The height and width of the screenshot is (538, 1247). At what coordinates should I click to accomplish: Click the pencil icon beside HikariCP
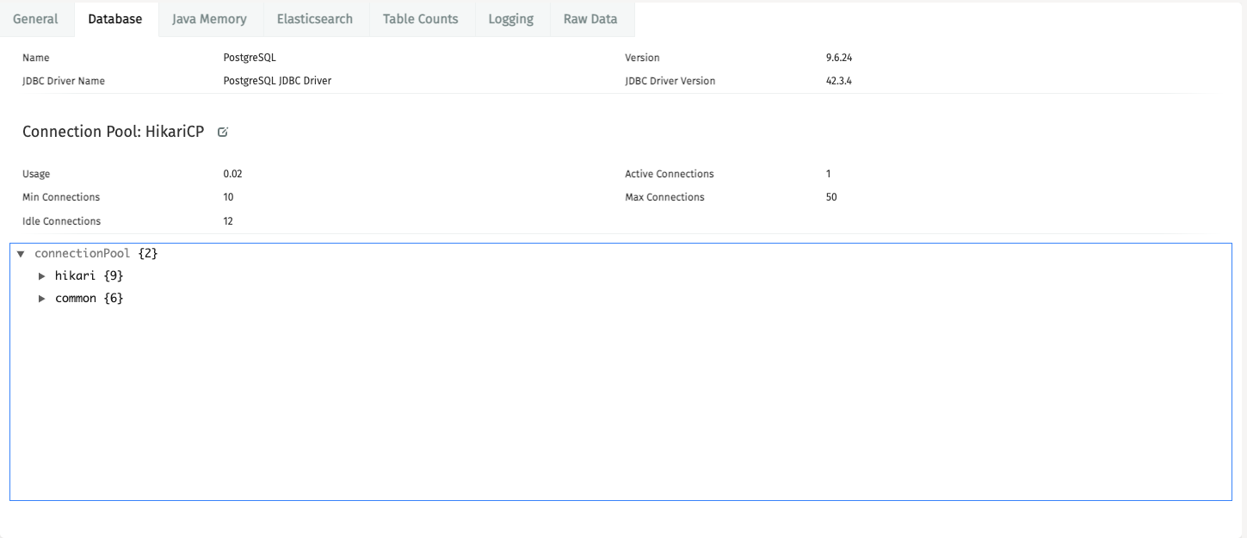tap(222, 132)
